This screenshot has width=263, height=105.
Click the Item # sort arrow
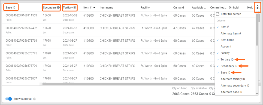click(94, 8)
